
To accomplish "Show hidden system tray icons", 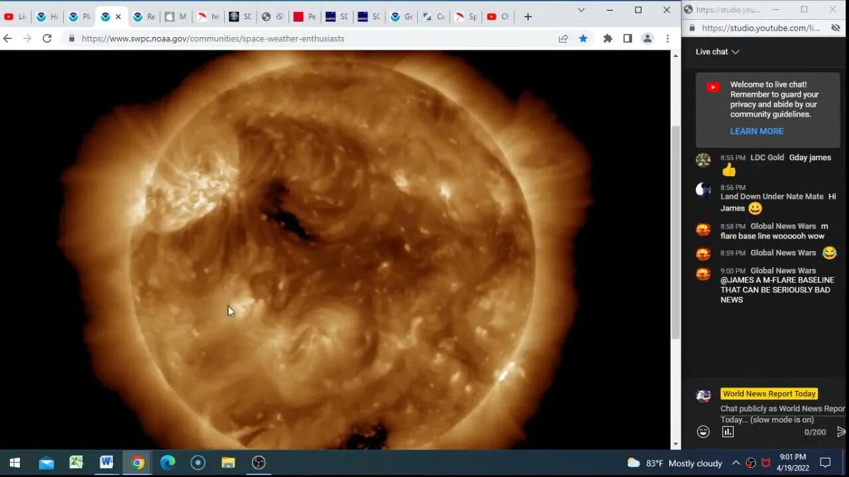I will coord(736,463).
